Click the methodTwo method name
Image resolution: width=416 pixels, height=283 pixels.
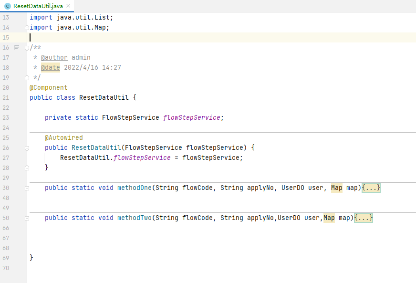[x=134, y=218]
